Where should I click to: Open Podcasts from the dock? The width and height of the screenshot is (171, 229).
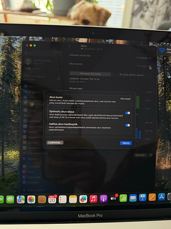pyautogui.click(x=104, y=199)
